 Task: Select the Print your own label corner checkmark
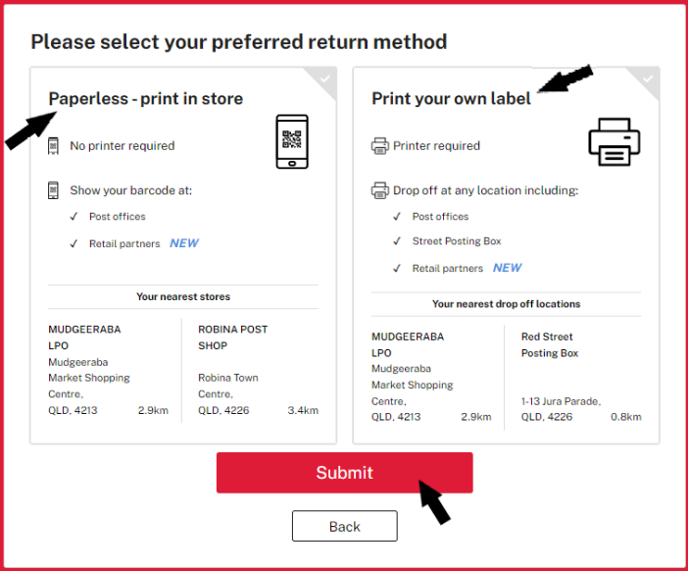pos(648,79)
